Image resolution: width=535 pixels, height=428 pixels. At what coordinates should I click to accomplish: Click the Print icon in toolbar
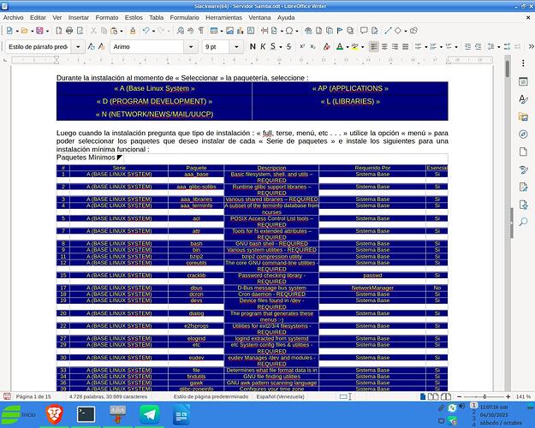tap(70, 31)
